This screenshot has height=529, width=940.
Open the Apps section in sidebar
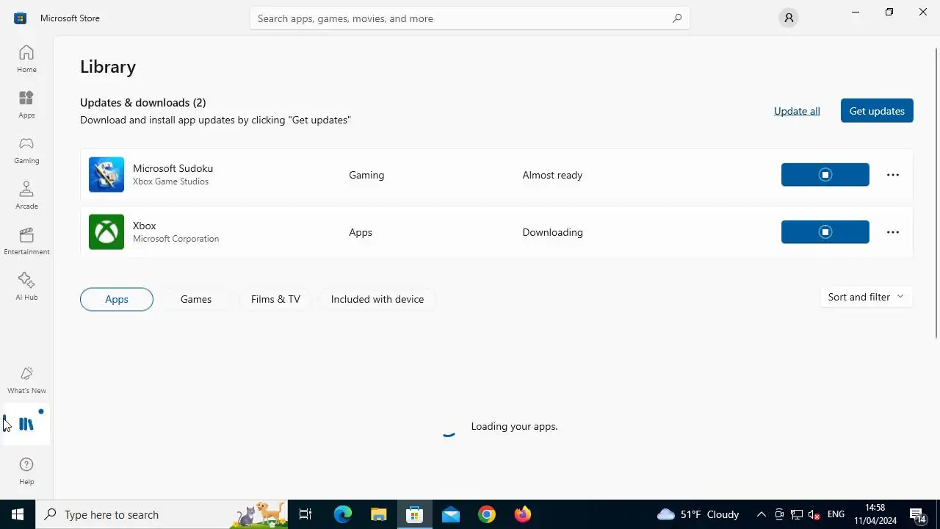(x=26, y=104)
